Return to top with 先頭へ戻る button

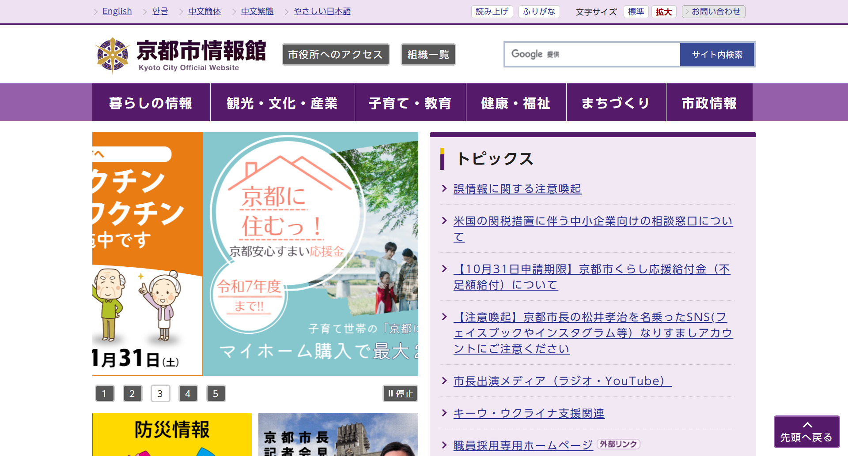[806, 432]
